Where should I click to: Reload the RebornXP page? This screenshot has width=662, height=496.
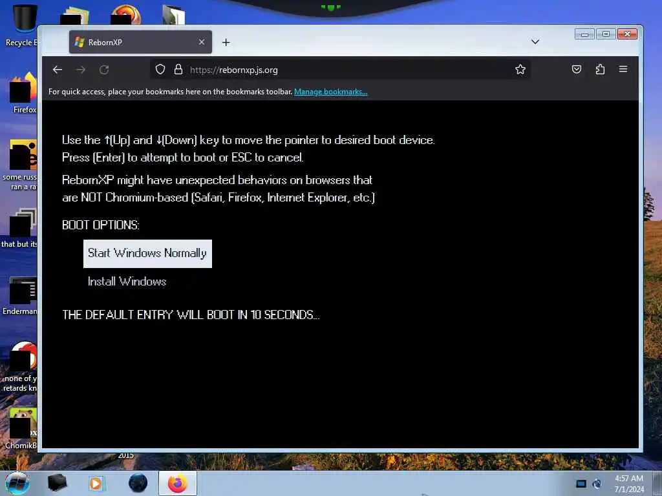104,70
